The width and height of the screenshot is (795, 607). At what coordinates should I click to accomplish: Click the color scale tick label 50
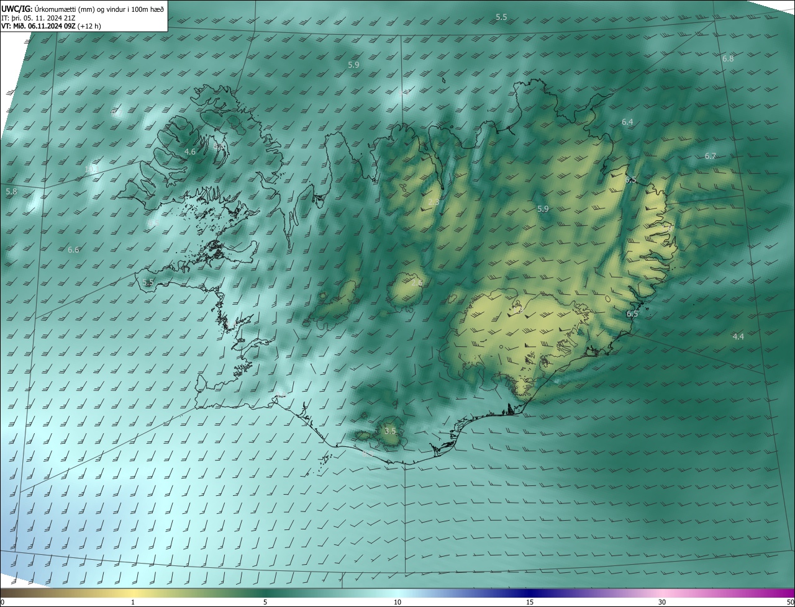pos(790,602)
